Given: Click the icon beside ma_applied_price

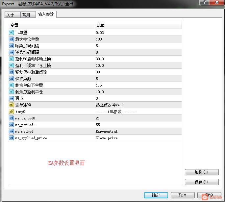Looking at the screenshot, I should point(11,138).
